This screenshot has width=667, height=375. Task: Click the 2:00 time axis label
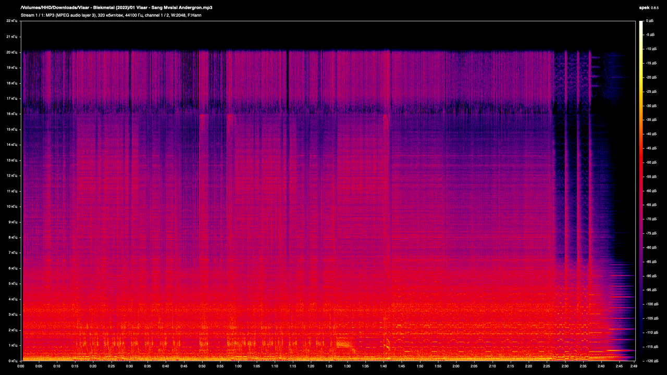456,366
